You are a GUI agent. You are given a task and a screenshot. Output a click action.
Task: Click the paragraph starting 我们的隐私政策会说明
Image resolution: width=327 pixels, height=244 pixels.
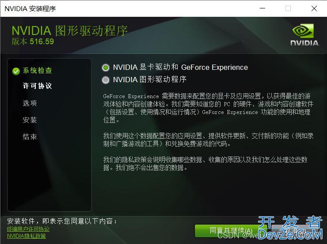205,164
